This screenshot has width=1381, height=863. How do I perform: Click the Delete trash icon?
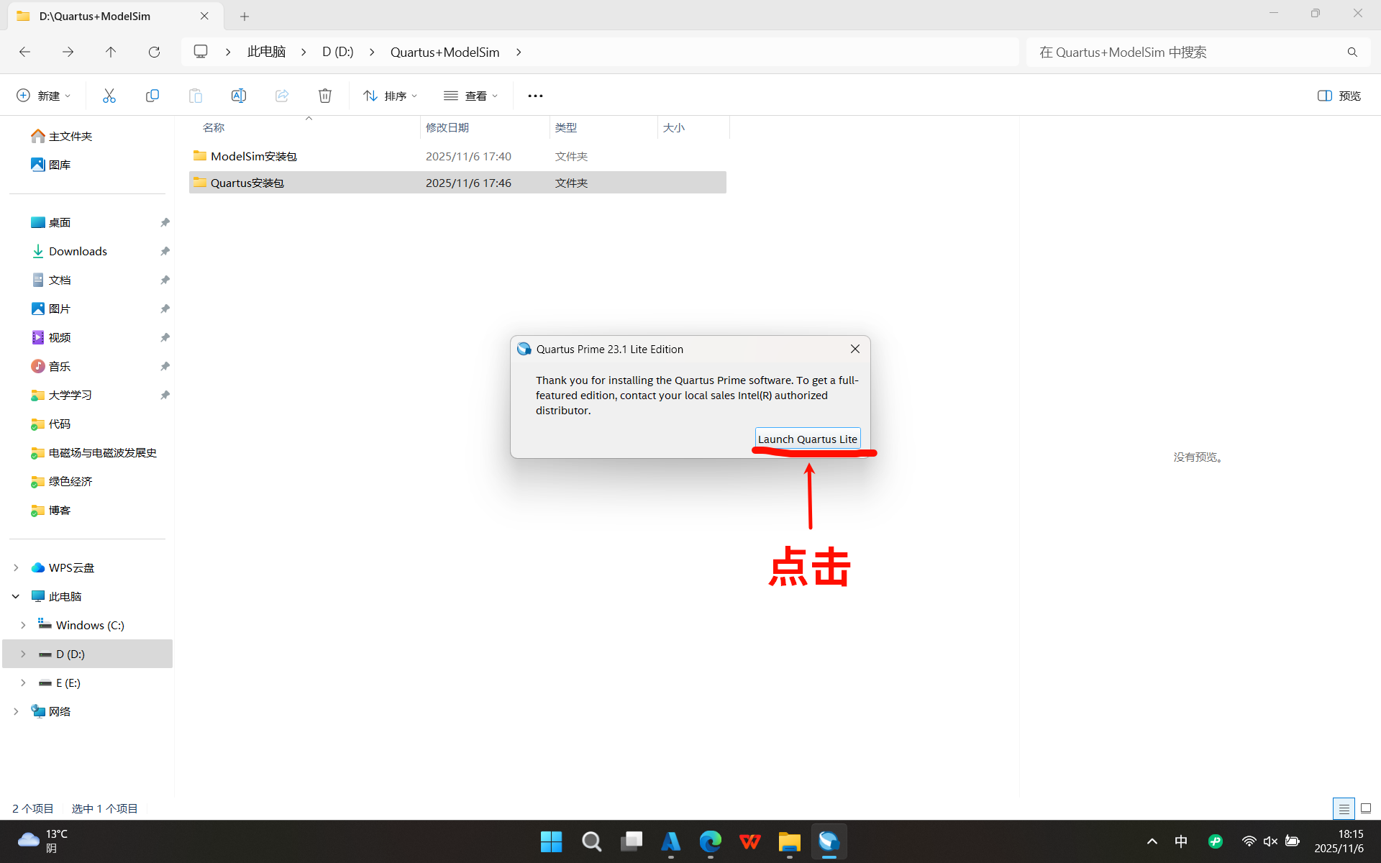[325, 96]
